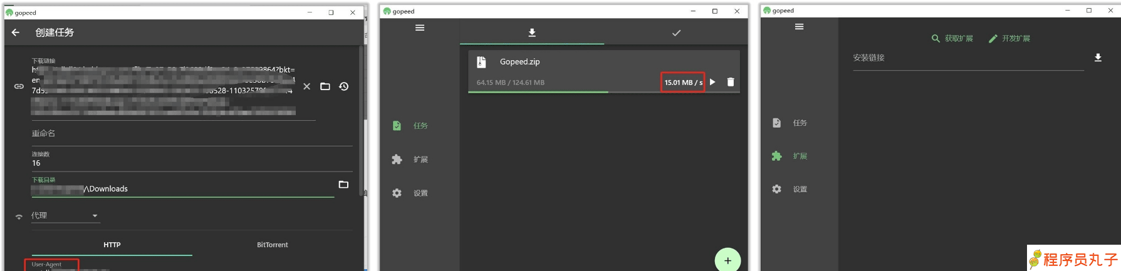
Task: Open the Gopeed.zip task entry
Action: click(604, 71)
